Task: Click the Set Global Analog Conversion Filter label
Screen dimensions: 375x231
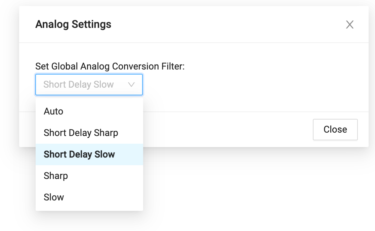Action: (x=110, y=66)
